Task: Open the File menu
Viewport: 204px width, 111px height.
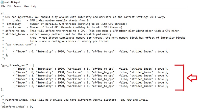Action: coord(3,6)
